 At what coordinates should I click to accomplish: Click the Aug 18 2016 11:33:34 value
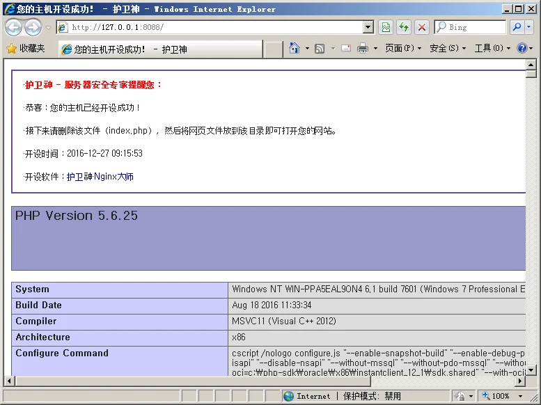[x=272, y=305]
